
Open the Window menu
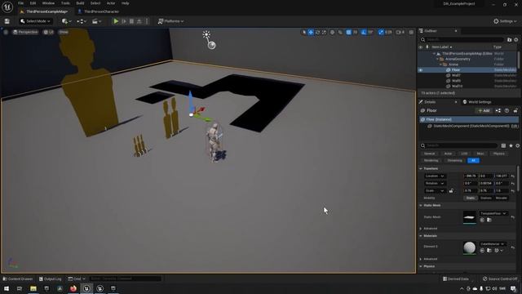[x=48, y=3]
